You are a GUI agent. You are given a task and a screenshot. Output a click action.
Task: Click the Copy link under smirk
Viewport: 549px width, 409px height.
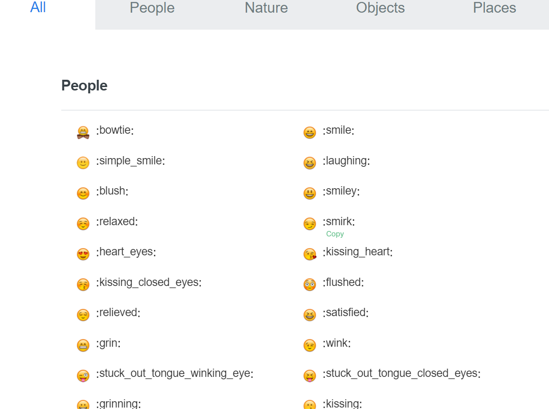click(335, 234)
